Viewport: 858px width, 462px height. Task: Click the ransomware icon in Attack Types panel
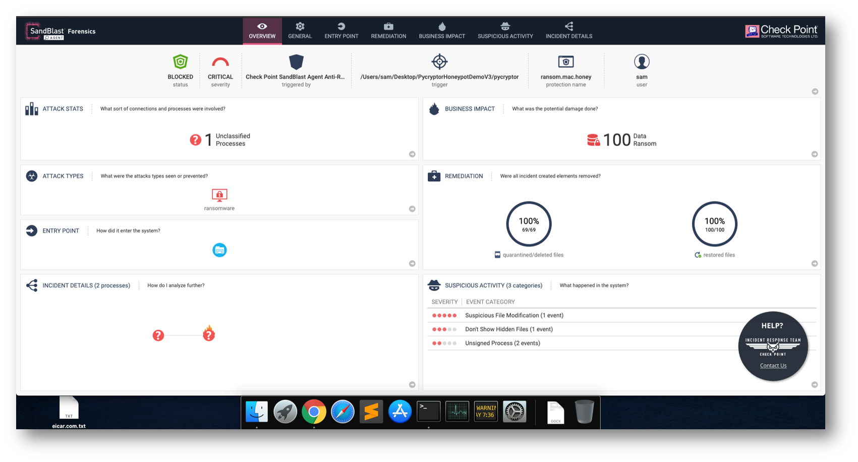(219, 195)
